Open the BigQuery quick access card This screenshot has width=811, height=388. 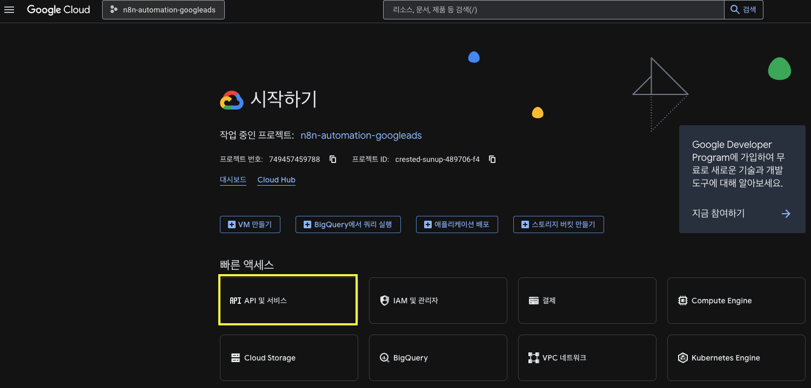(x=438, y=358)
